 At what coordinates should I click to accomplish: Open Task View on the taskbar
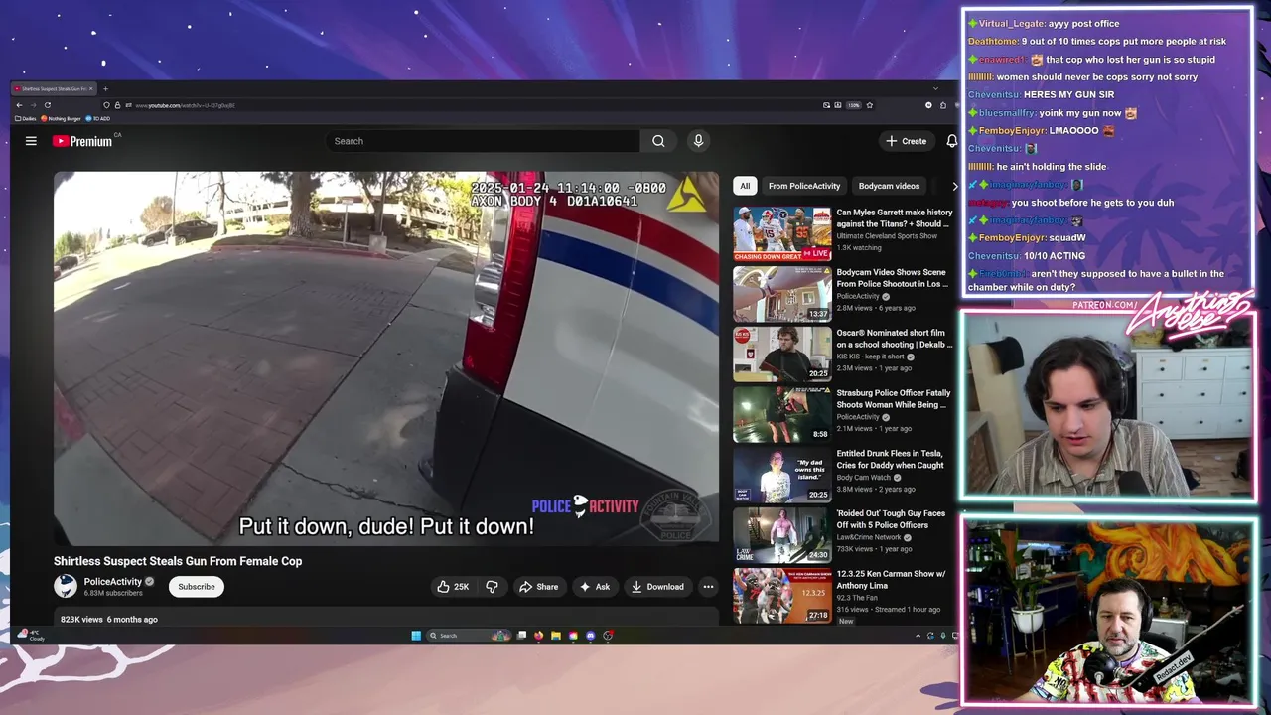pos(521,636)
